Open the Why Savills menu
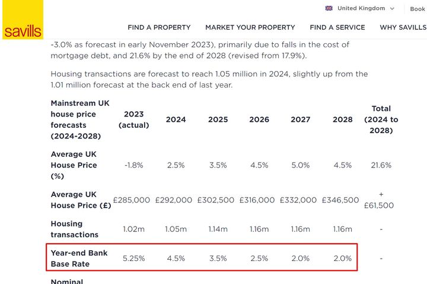Screen dimensions: 427x284 [x=403, y=27]
